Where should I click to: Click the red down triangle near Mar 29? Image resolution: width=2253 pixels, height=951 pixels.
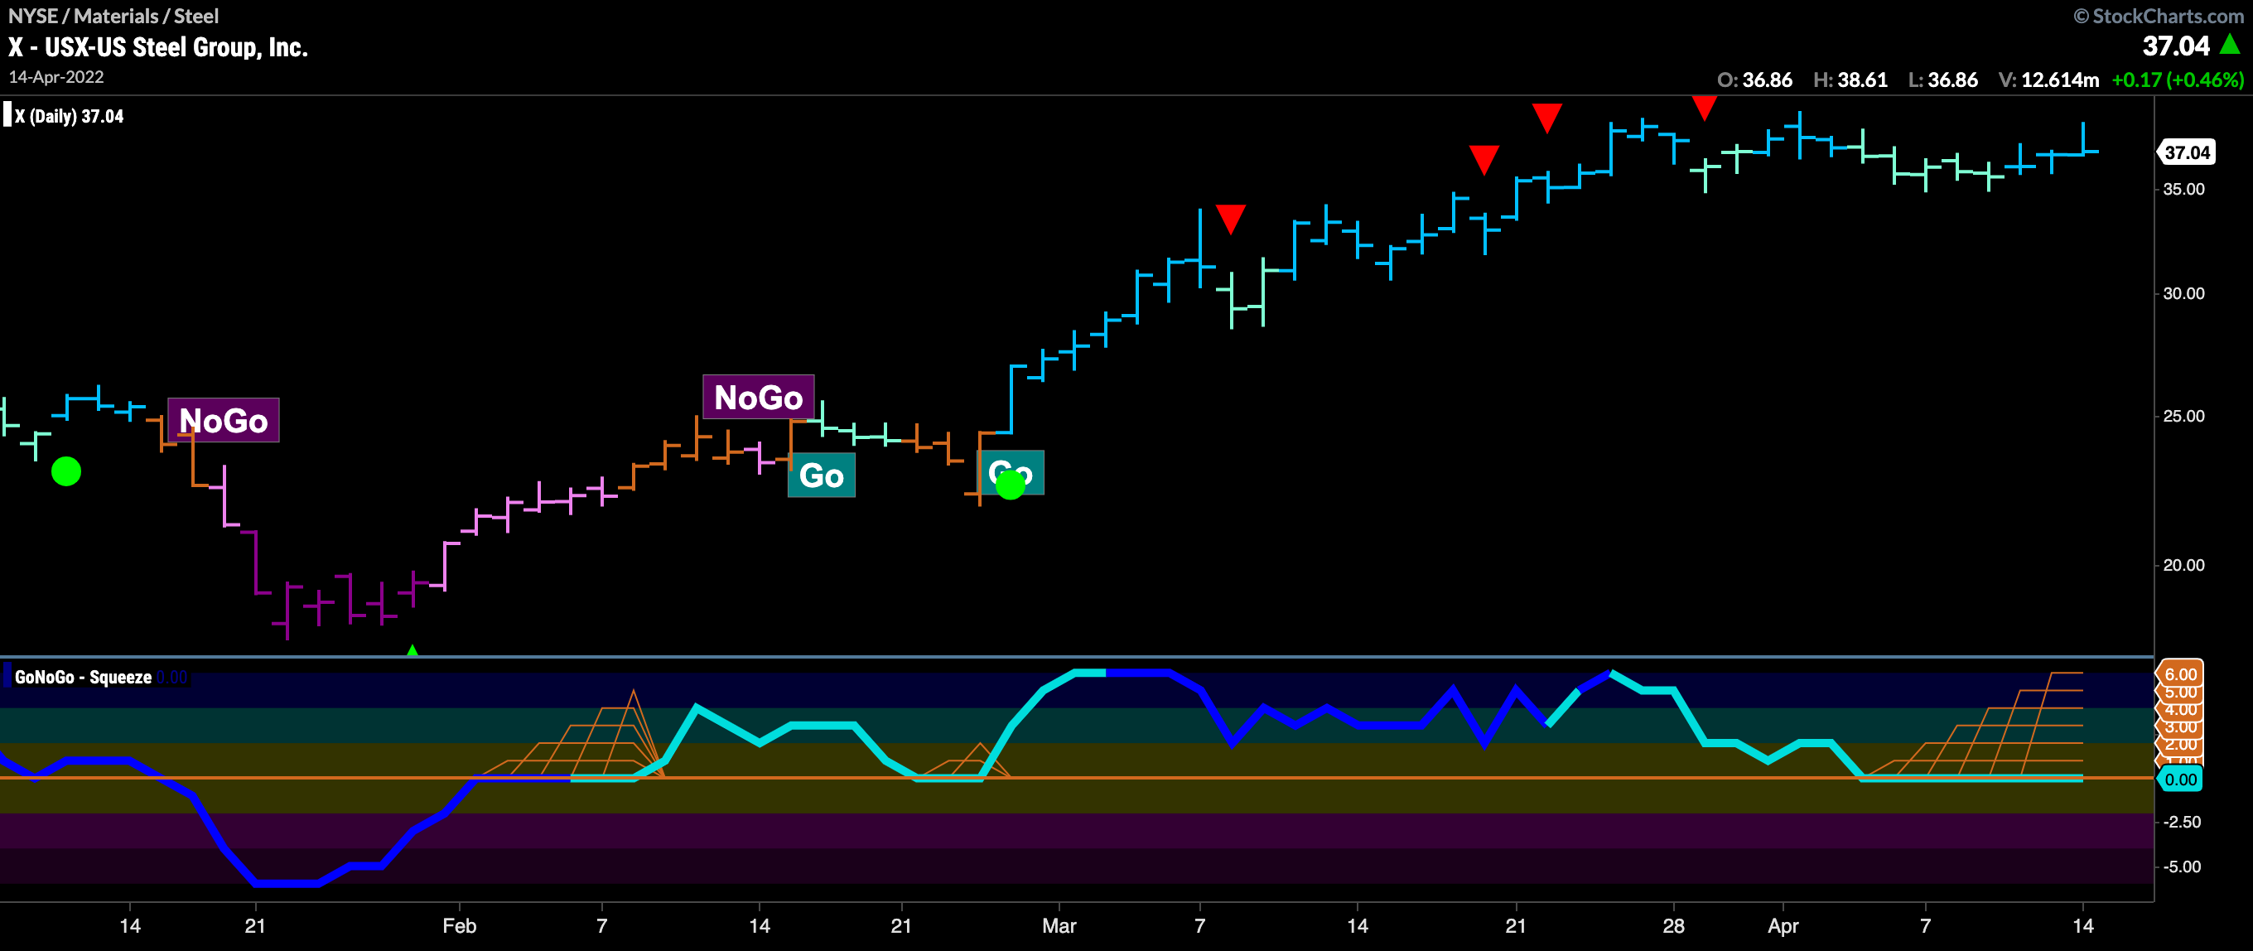pos(1704,108)
